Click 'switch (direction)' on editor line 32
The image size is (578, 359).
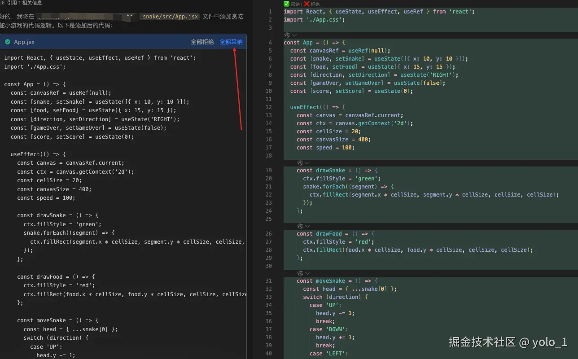pyautogui.click(x=332, y=297)
